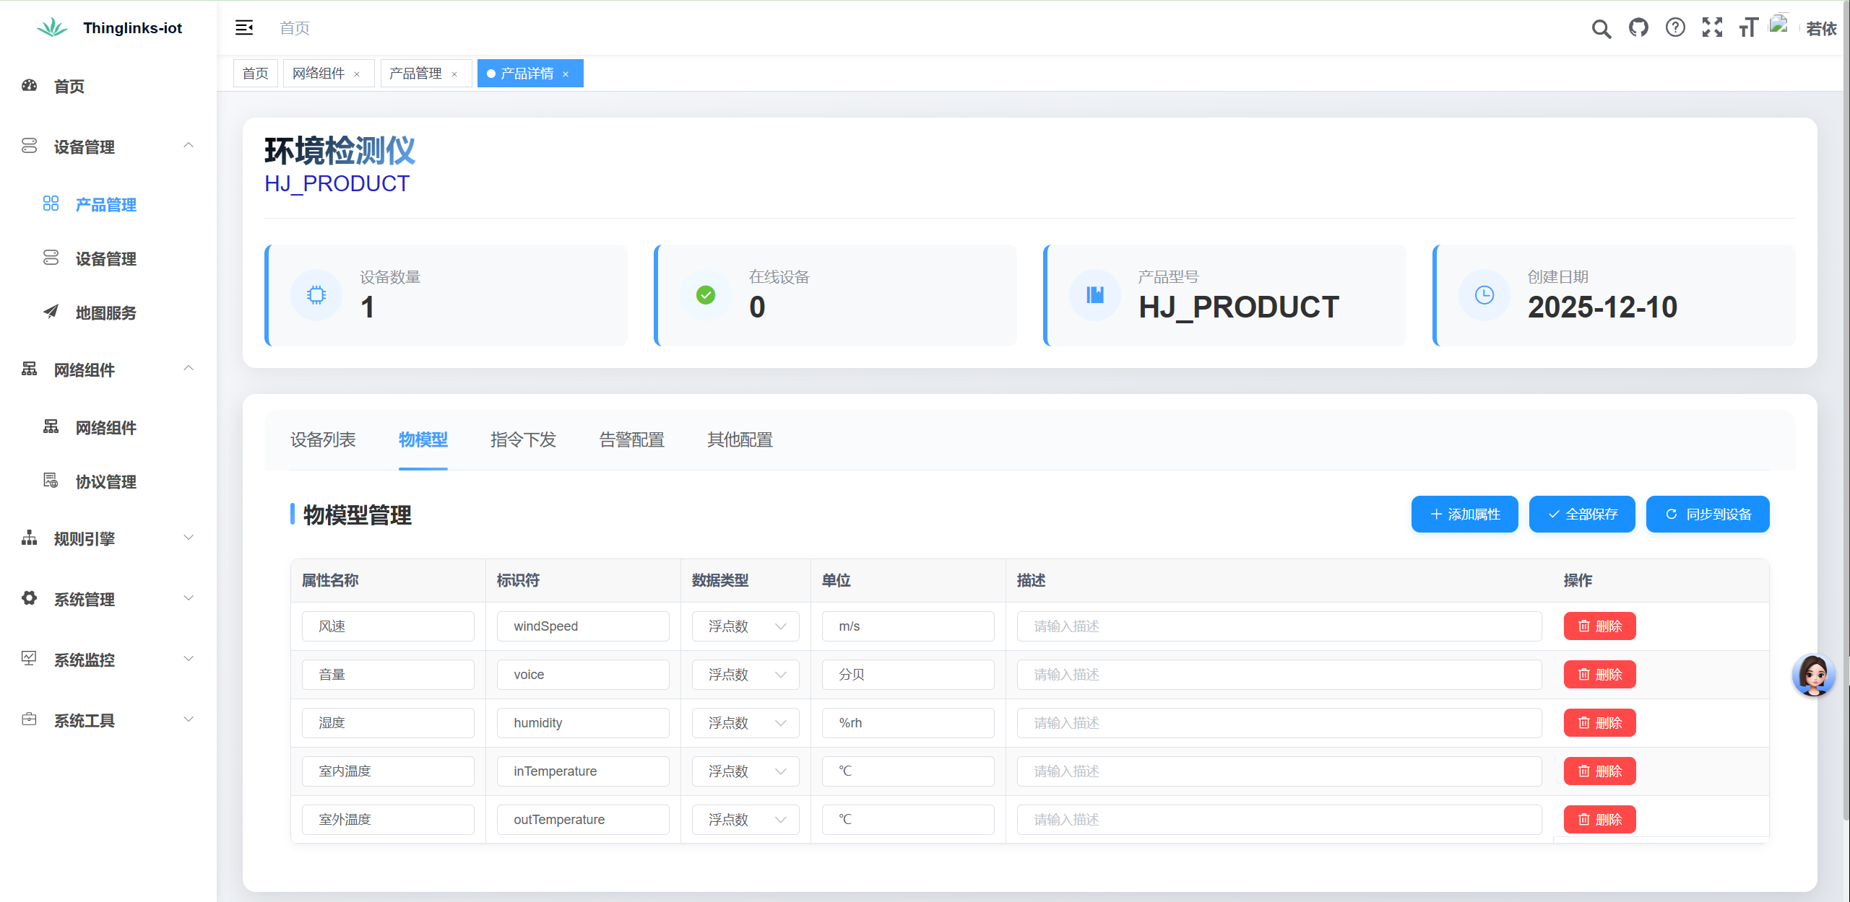
Task: Open data type dropdown for humidity row
Action: [x=745, y=723]
